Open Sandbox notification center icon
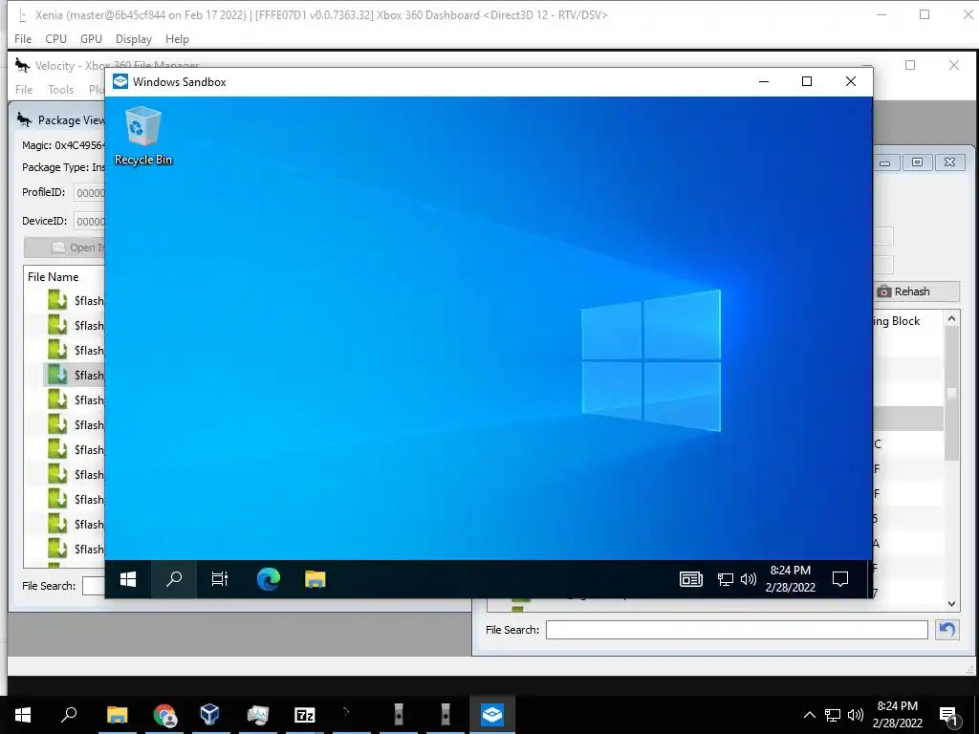Screen dimensions: 979x734 tap(840, 579)
